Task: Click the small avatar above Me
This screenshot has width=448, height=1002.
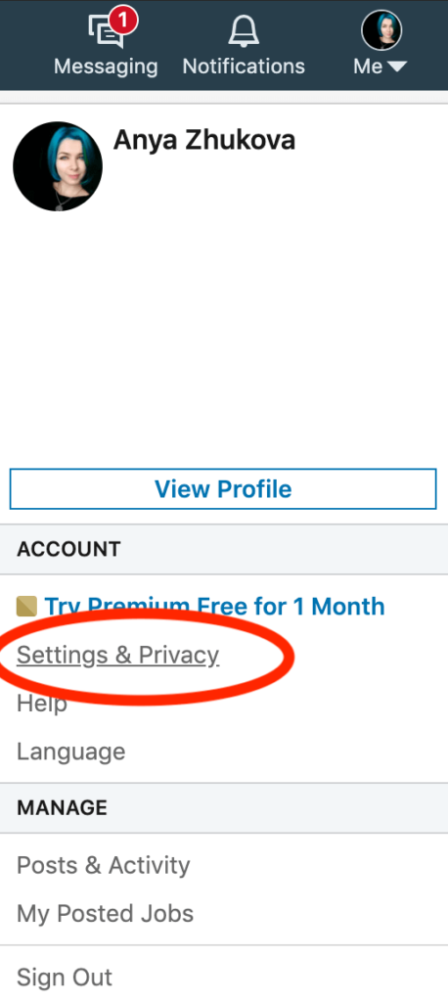Action: click(x=381, y=30)
